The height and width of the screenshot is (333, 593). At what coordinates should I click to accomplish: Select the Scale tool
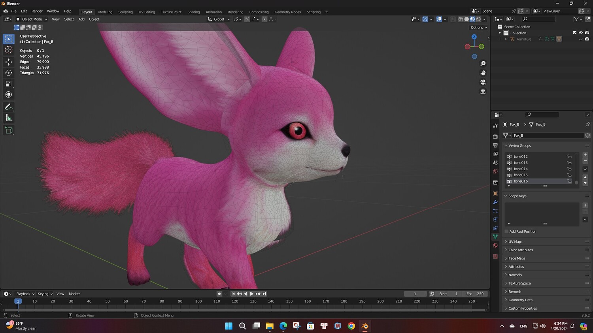pyautogui.click(x=8, y=84)
